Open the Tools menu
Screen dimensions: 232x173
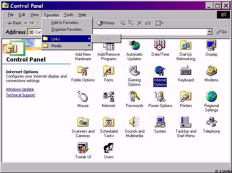click(x=69, y=15)
